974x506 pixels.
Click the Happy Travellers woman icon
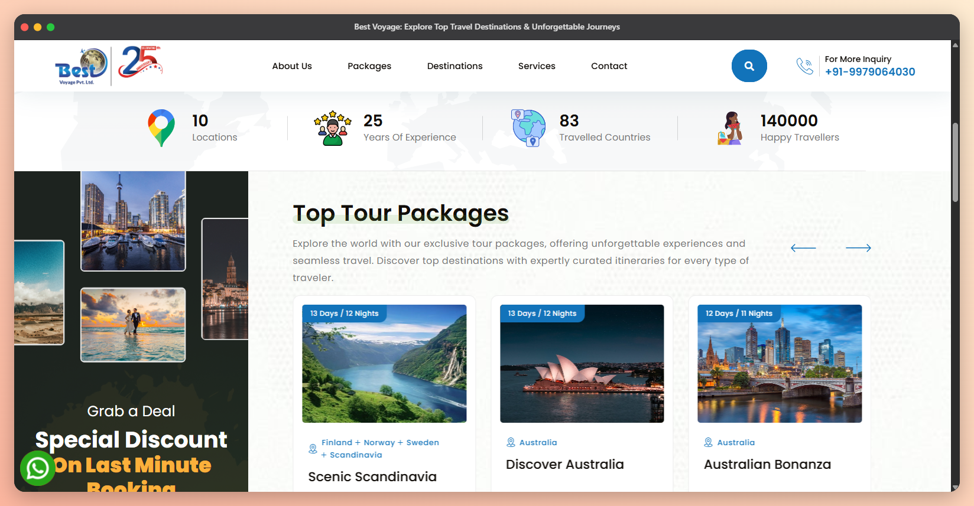tap(730, 128)
